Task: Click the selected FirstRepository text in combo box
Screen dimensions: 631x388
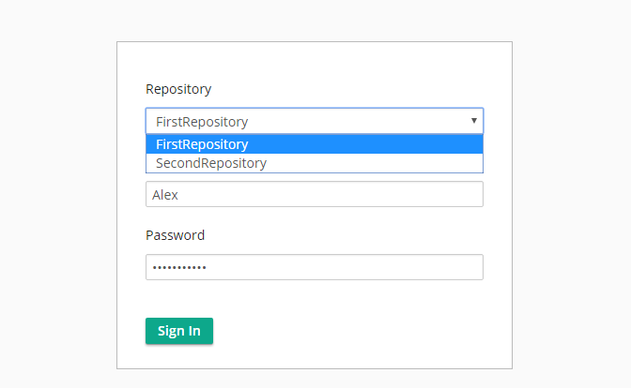Action: (x=202, y=122)
